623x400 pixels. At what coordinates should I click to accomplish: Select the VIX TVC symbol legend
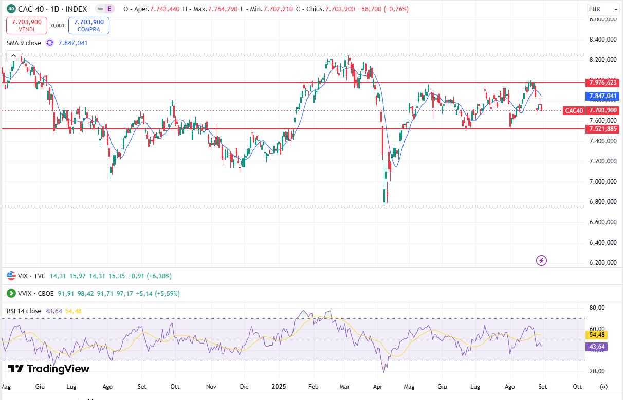tap(31, 276)
